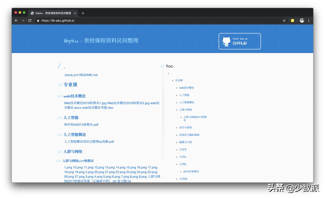Open a new browser tab

[x=83, y=13]
